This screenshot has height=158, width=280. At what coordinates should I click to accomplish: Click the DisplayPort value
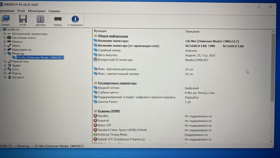click(x=192, y=97)
